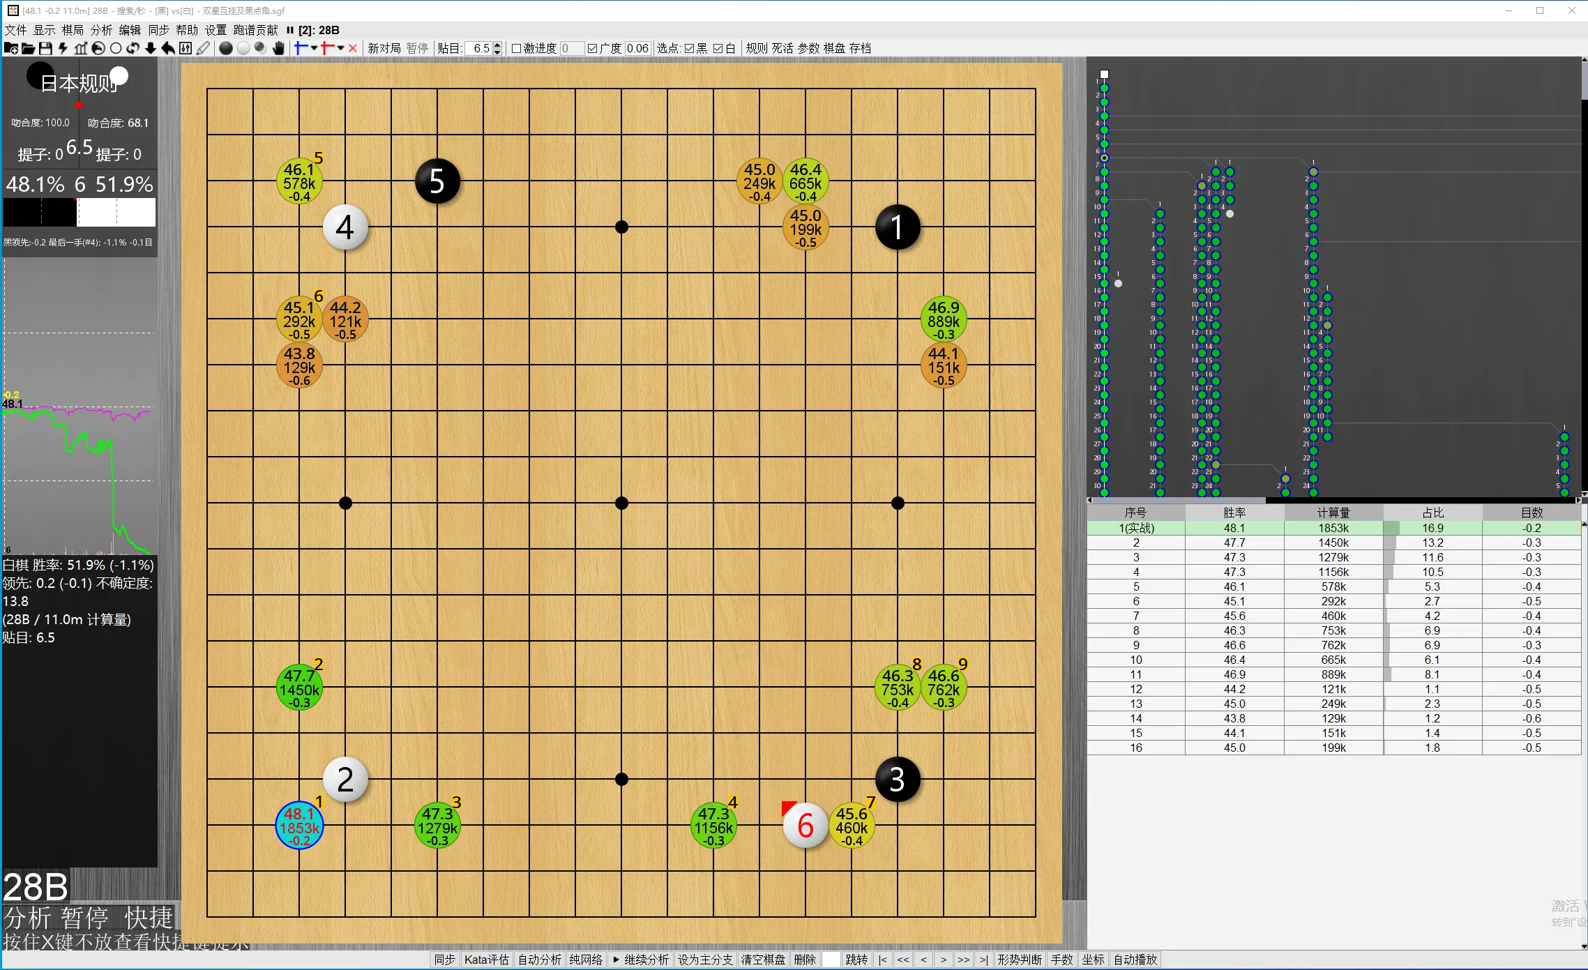Viewport: 1588px width, 970px height.
Task: Click the lightning bolt analyze icon
Action: pyautogui.click(x=63, y=48)
